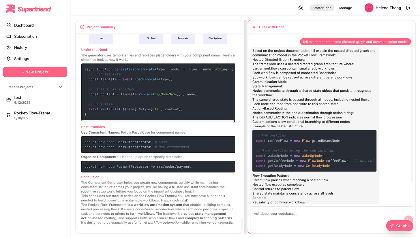This screenshot has height=238, width=420.
Task: Focus the 'Ask about your codebase...' input
Action: pyautogui.click(x=327, y=220)
